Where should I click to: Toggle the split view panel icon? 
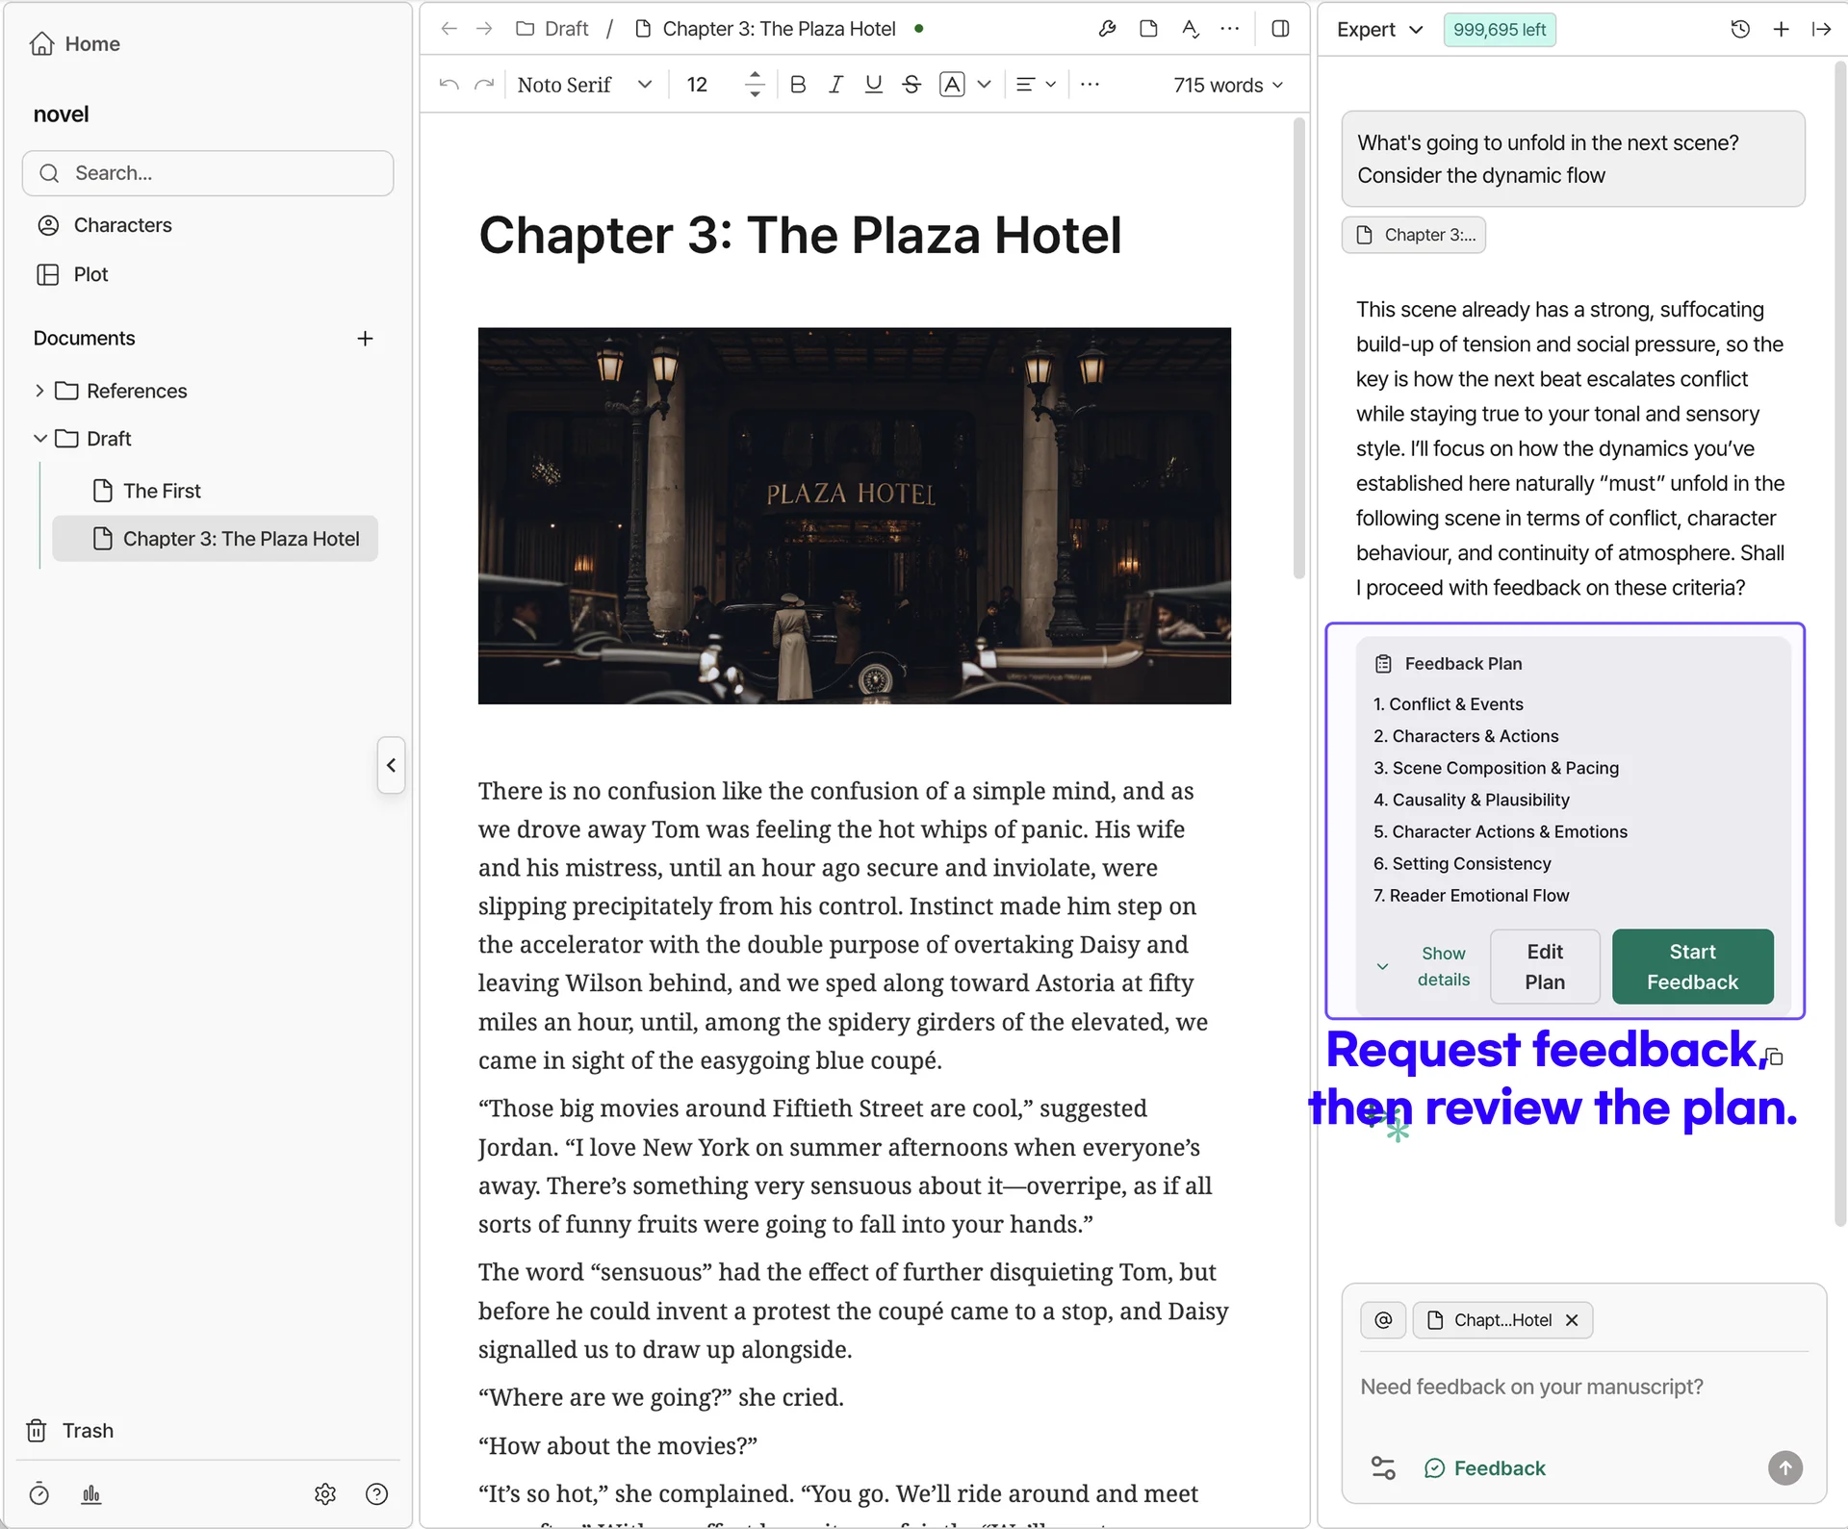click(x=1280, y=29)
